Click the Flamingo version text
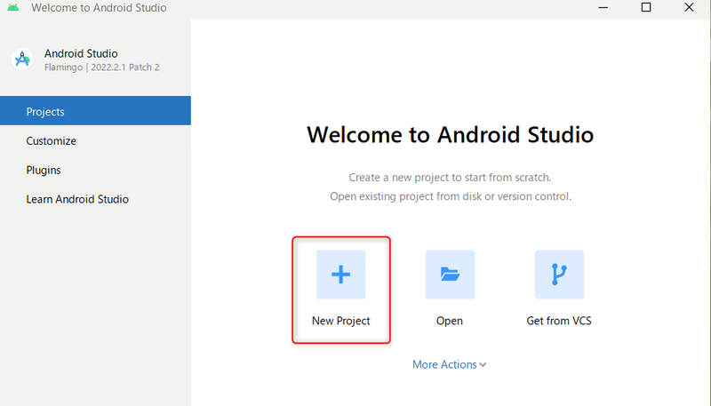The height and width of the screenshot is (406, 711). tap(102, 68)
